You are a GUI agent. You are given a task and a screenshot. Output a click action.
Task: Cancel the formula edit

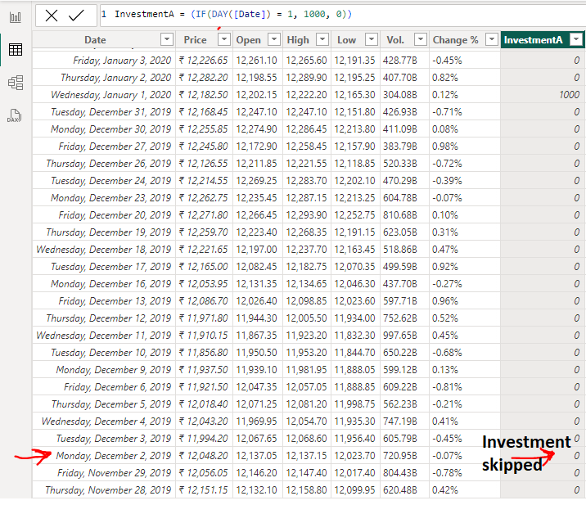tap(52, 16)
